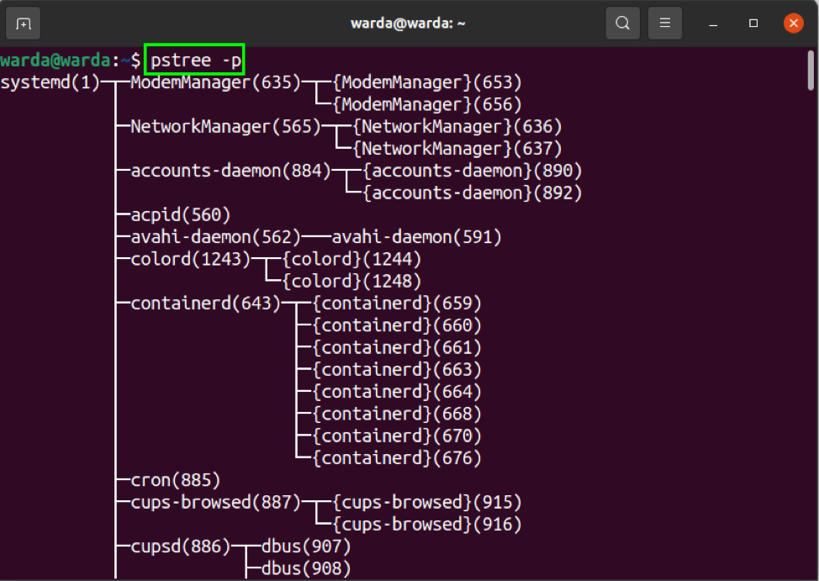Select the systemd(1) root process
819x581 pixels.
pos(50,82)
